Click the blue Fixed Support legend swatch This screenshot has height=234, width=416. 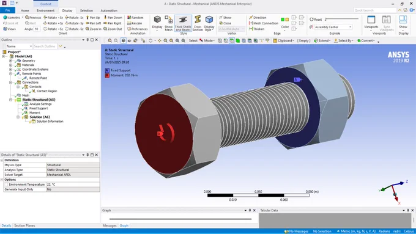107,70
